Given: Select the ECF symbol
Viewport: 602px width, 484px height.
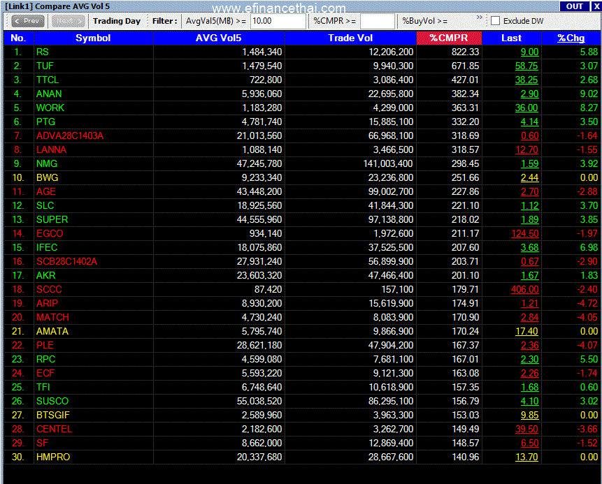Looking at the screenshot, I should pyautogui.click(x=45, y=373).
